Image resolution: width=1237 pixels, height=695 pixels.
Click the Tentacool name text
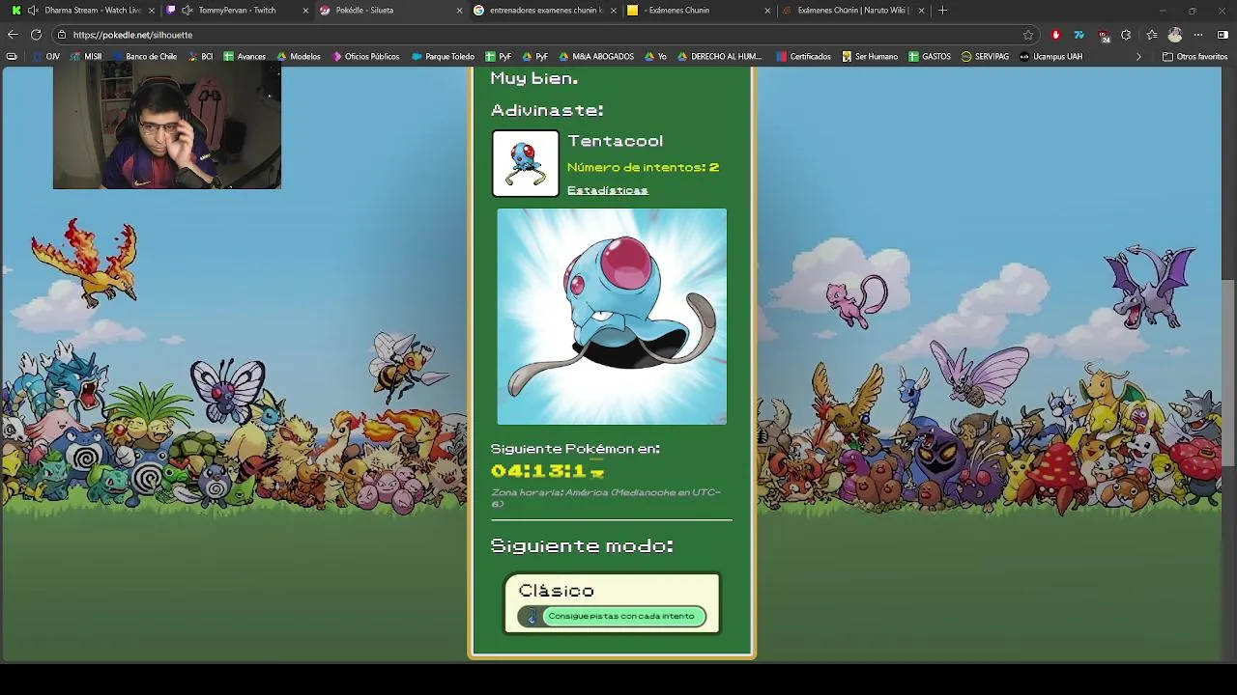[x=615, y=141]
